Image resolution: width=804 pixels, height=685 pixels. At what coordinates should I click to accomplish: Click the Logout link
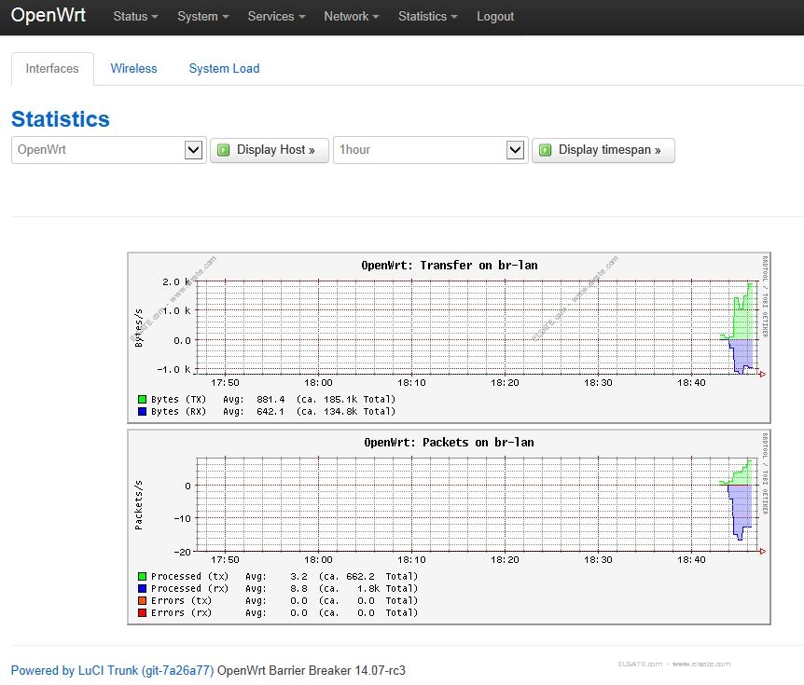coord(495,17)
